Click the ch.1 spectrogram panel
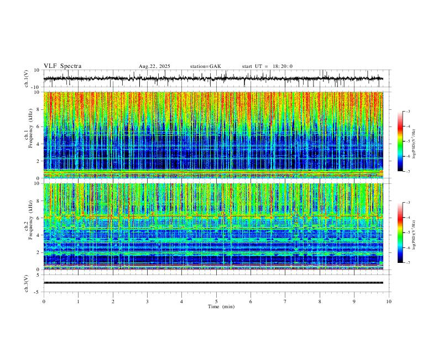 (x=213, y=135)
